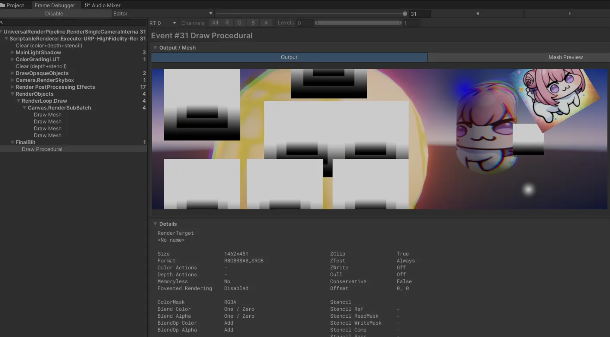This screenshot has width=610, height=337.
Task: Click the Levels minimum value field
Action: 304,23
